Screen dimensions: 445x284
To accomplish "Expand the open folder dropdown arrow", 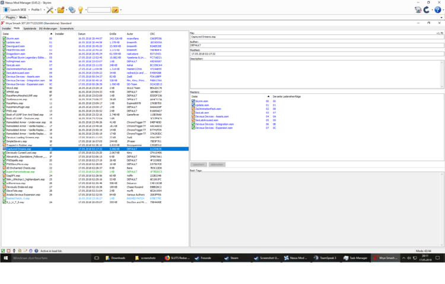I will [x=66, y=10].
